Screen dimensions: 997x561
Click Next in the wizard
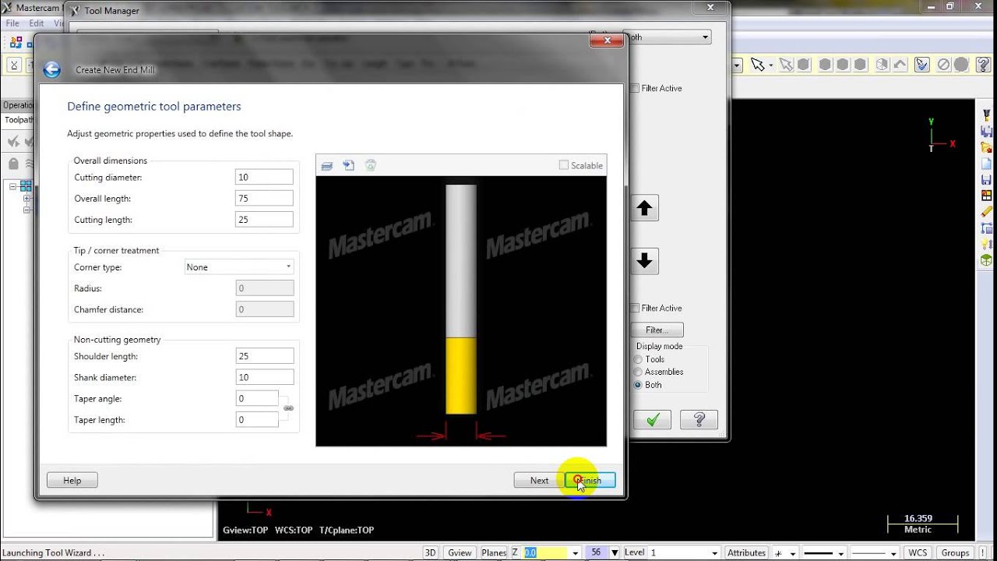(539, 480)
